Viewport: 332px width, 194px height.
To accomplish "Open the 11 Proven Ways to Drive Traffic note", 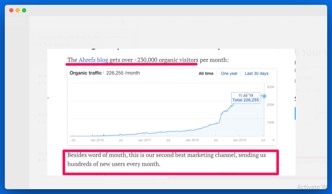I will (69, 41).
